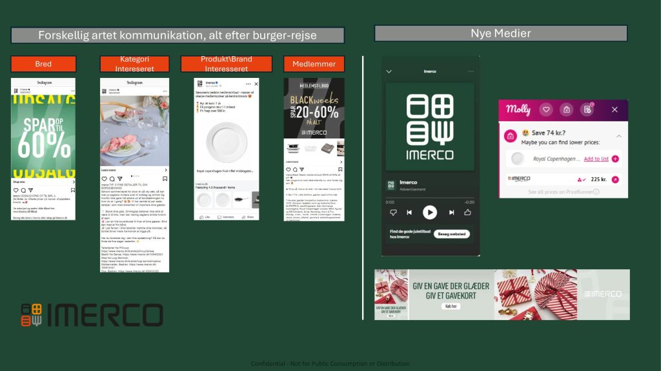Skip to next track in audio player
The image size is (661, 371).
point(451,213)
